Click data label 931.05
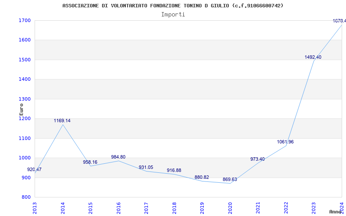The image size is (346, 216). 146,167
